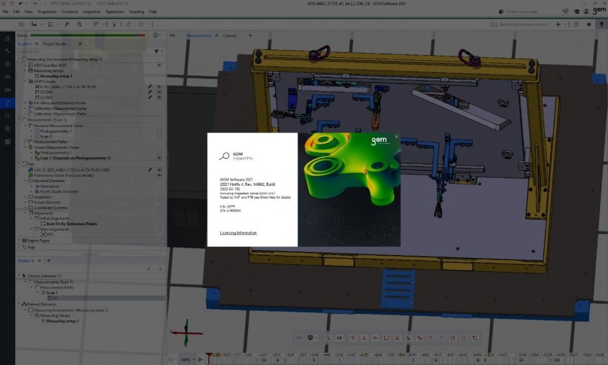
Task: Switch to the PIP view tab
Action: (x=172, y=36)
